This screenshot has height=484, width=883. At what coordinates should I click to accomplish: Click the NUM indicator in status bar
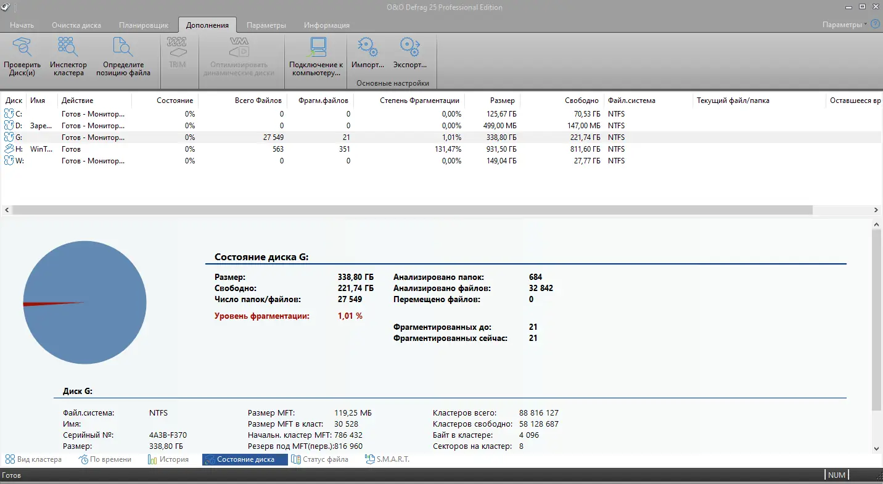837,475
